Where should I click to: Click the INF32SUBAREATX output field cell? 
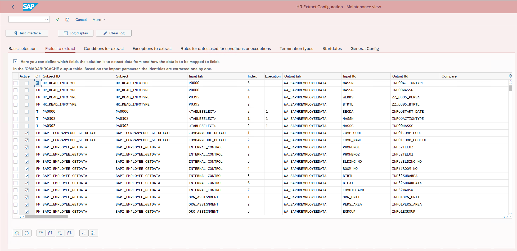415,183
